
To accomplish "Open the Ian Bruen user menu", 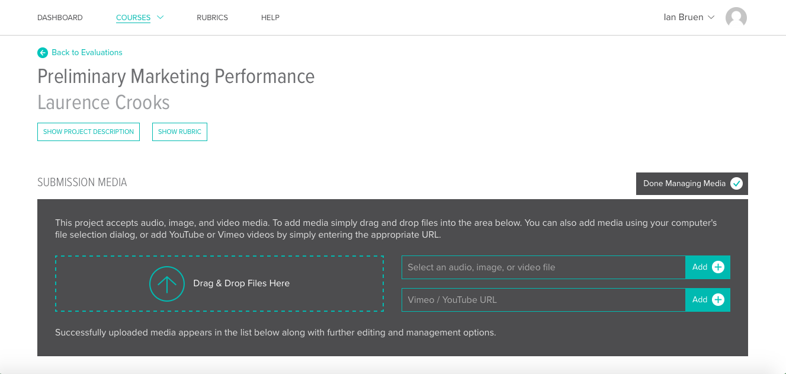I will [689, 17].
